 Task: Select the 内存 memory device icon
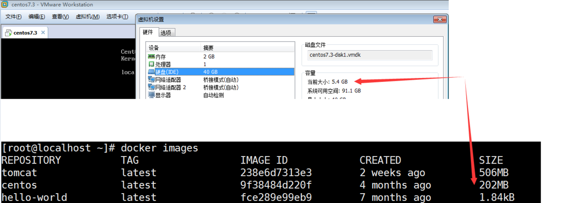pyautogui.click(x=151, y=57)
